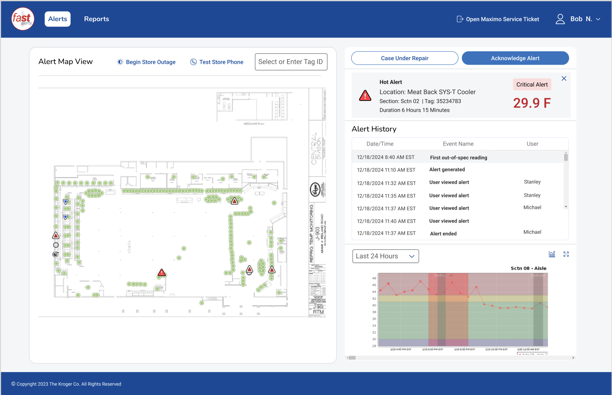Screen dimensions: 612x395
Task: Click the Open Maximo Service Ticket icon
Action: [460, 19]
